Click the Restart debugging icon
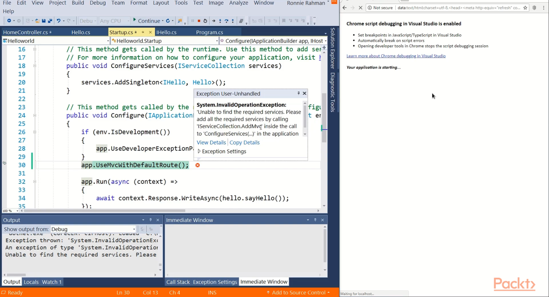The image size is (549, 297). (x=205, y=21)
